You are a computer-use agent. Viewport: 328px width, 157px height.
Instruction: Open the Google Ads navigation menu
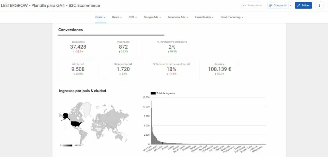coord(152,17)
